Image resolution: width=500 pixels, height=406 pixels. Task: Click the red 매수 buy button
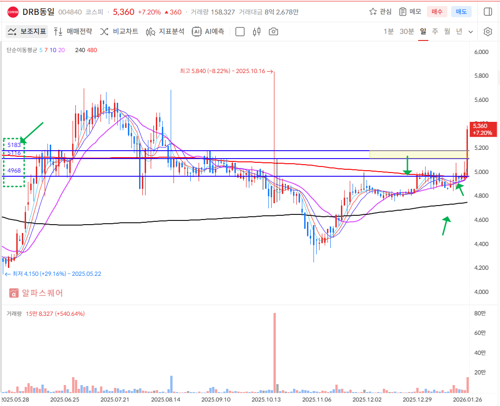pyautogui.click(x=437, y=12)
